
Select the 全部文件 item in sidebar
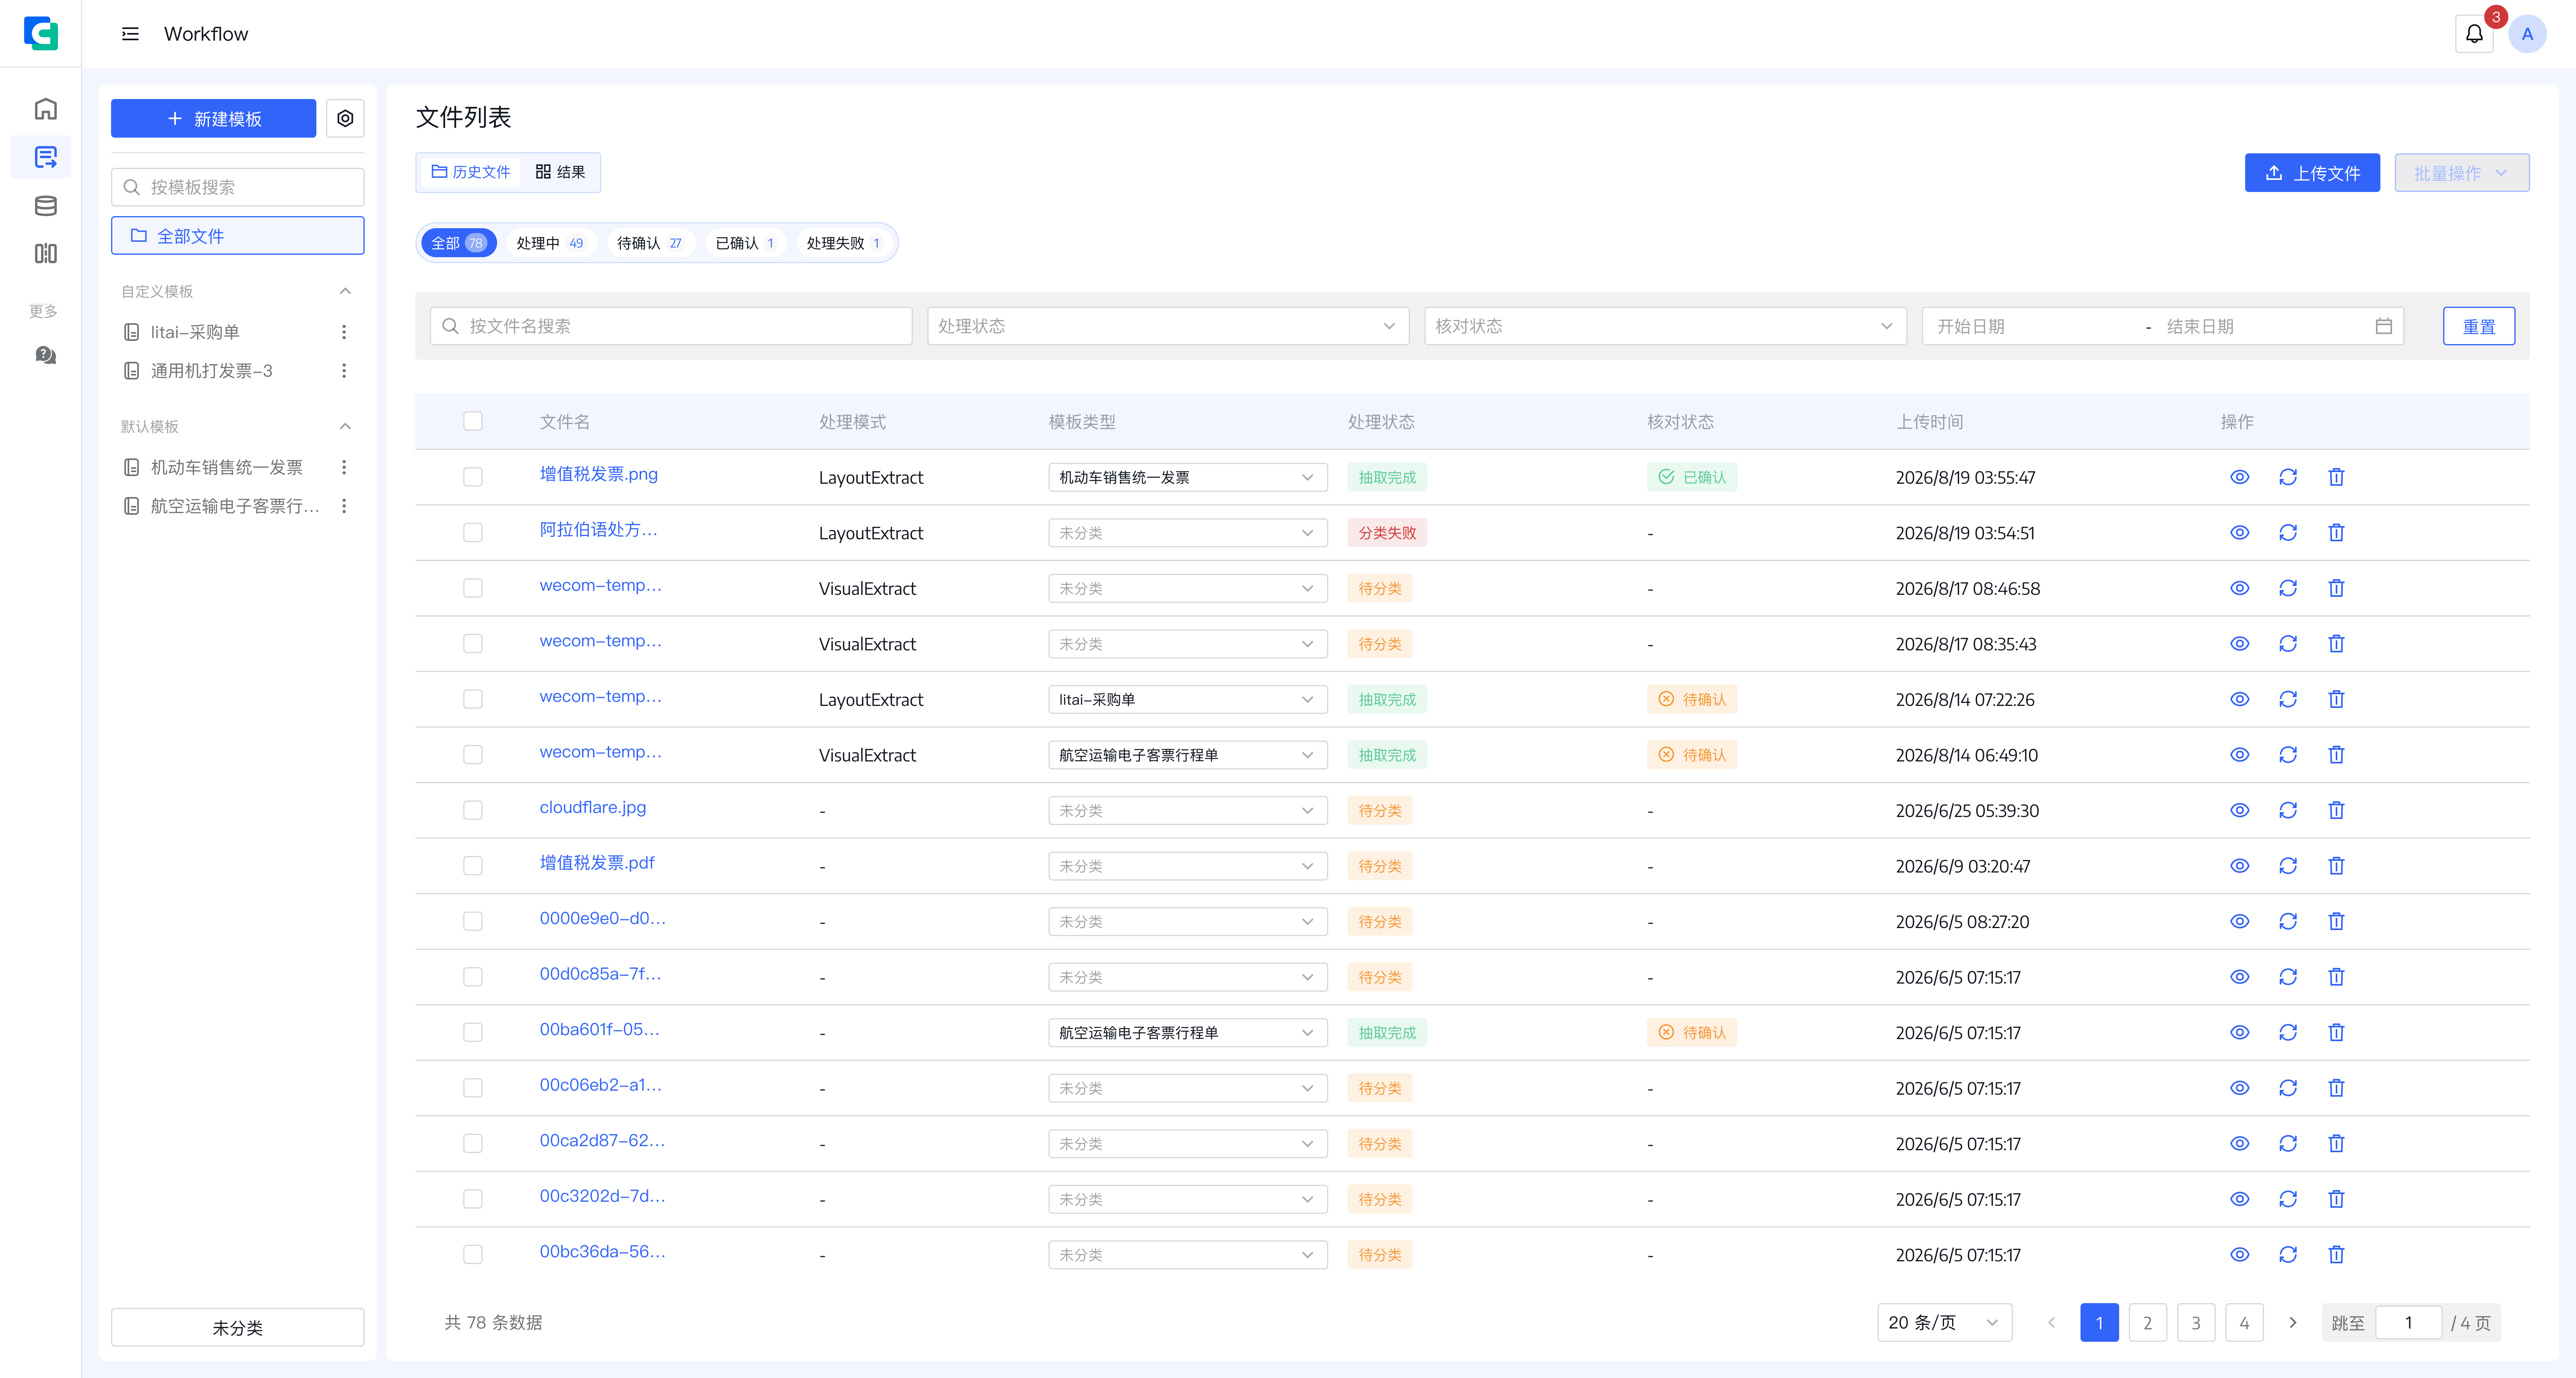click(237, 236)
